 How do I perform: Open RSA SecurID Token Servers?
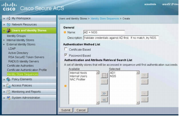point(26,57)
